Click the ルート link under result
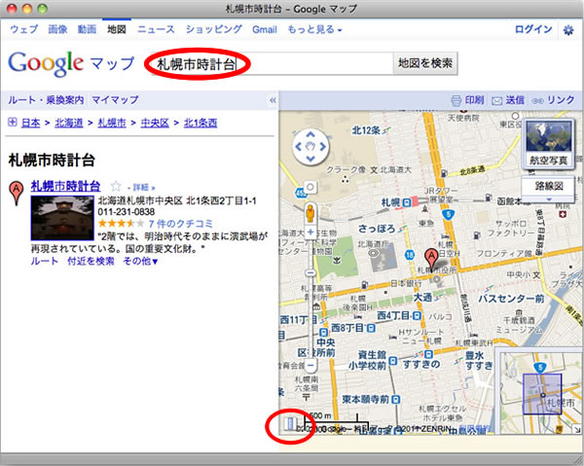 tap(45, 262)
